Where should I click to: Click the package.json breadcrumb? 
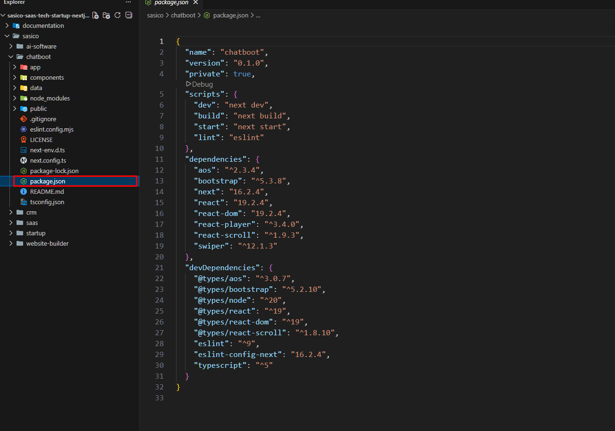231,15
